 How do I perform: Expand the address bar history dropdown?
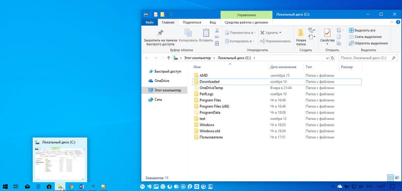tap(327, 58)
